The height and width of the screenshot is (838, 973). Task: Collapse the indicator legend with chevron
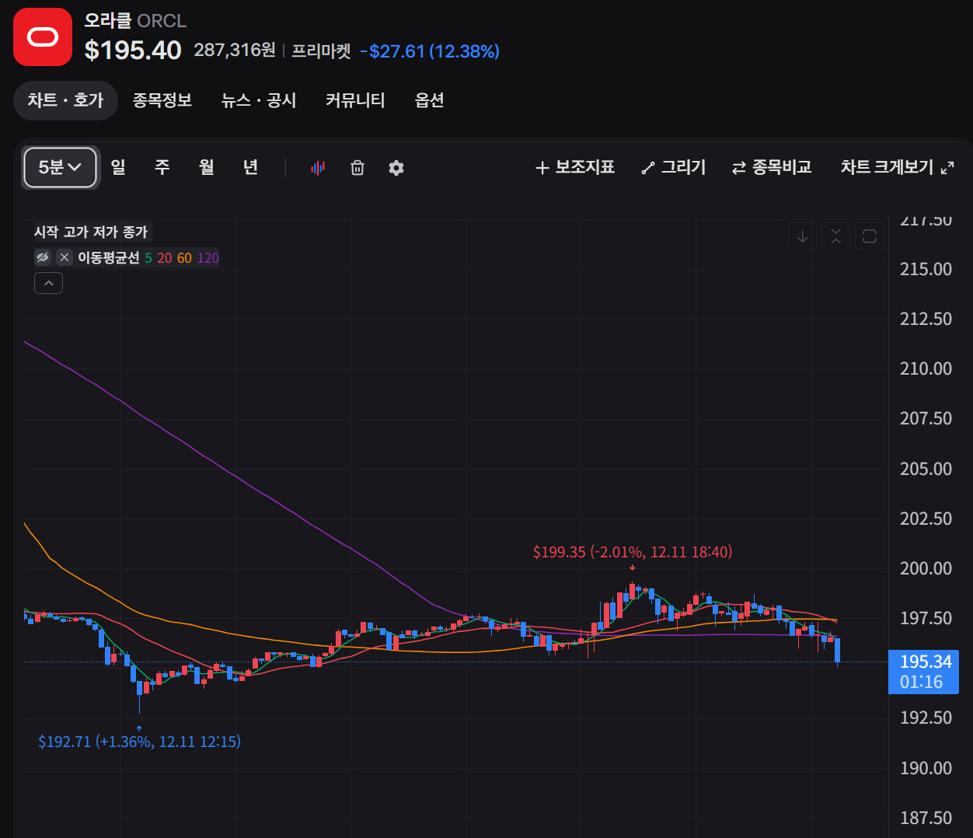(48, 284)
